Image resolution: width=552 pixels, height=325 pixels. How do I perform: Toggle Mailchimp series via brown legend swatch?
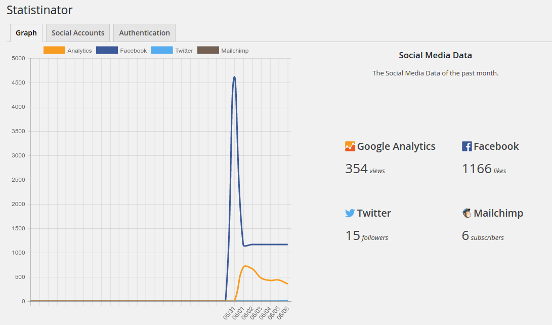point(208,50)
